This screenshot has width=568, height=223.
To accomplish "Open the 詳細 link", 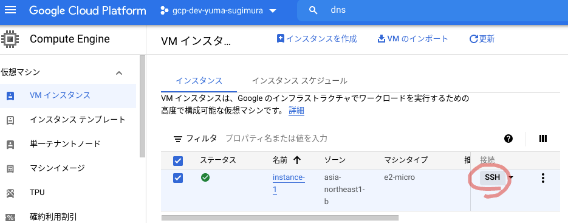I will click(296, 111).
